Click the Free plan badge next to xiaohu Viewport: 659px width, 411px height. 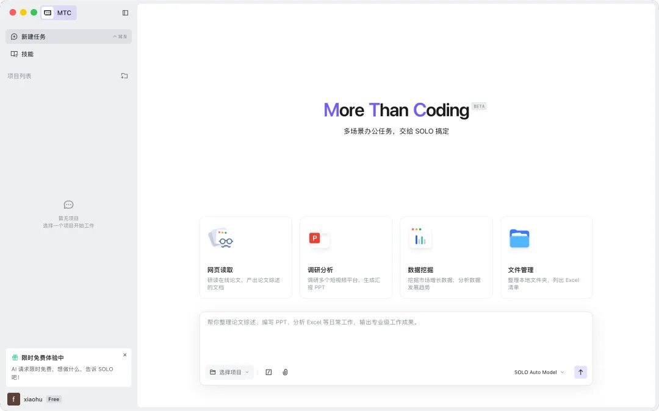[54, 399]
